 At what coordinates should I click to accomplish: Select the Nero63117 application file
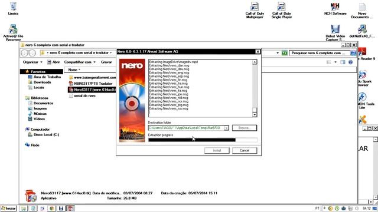pyautogui.click(x=92, y=90)
